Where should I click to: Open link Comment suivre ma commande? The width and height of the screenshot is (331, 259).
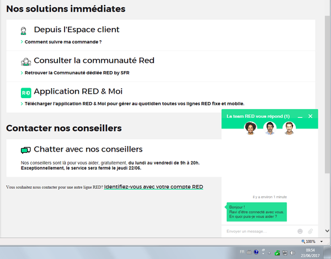pos(63,42)
